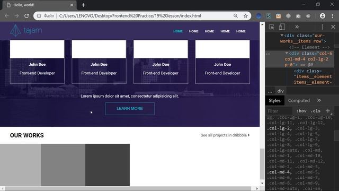Click the zoom magnifier icon in address bar
The image size is (339, 191).
pos(236,16)
